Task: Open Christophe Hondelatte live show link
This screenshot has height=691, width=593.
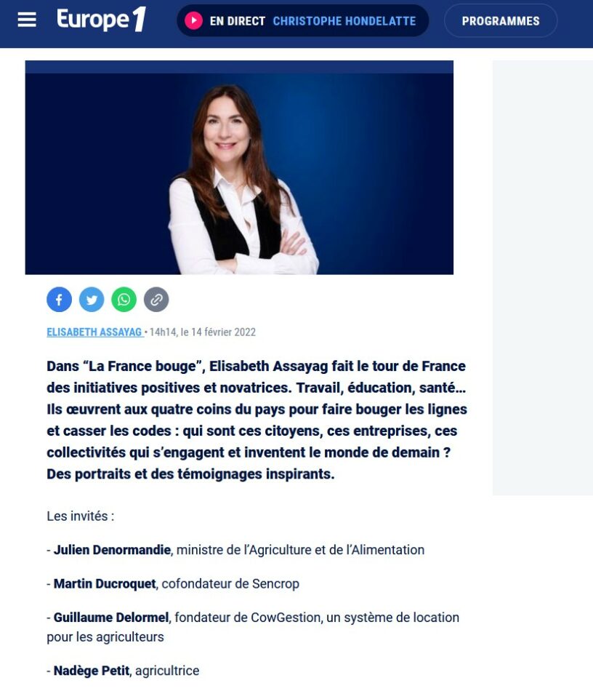Action: tap(344, 21)
